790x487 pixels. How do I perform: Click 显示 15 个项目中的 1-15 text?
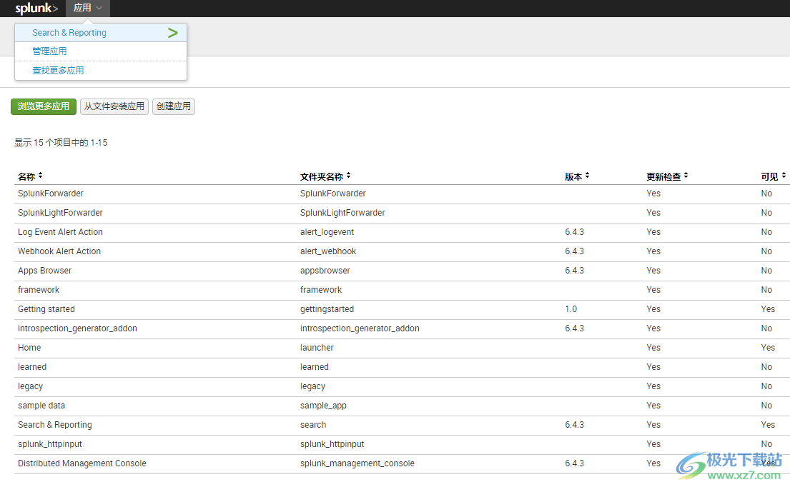[61, 143]
